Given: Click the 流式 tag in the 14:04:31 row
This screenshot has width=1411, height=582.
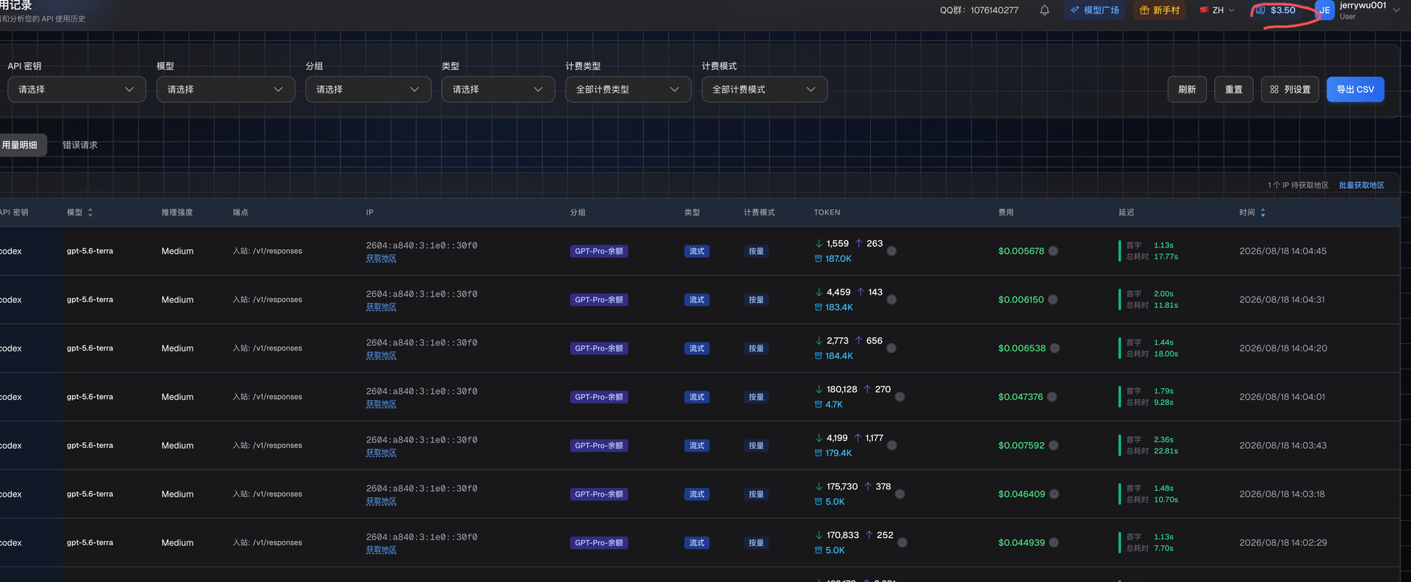Looking at the screenshot, I should point(697,300).
